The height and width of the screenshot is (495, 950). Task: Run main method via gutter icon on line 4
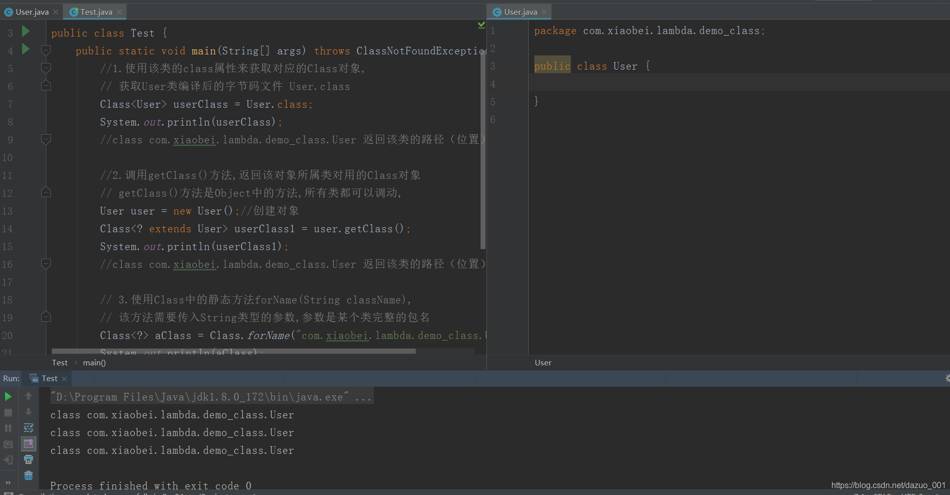25,49
